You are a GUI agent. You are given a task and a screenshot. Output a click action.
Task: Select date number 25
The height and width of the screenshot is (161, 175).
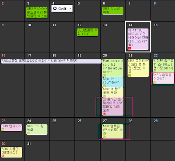54,121
